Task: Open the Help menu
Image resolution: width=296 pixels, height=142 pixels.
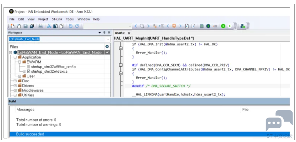Action: click(x=96, y=19)
